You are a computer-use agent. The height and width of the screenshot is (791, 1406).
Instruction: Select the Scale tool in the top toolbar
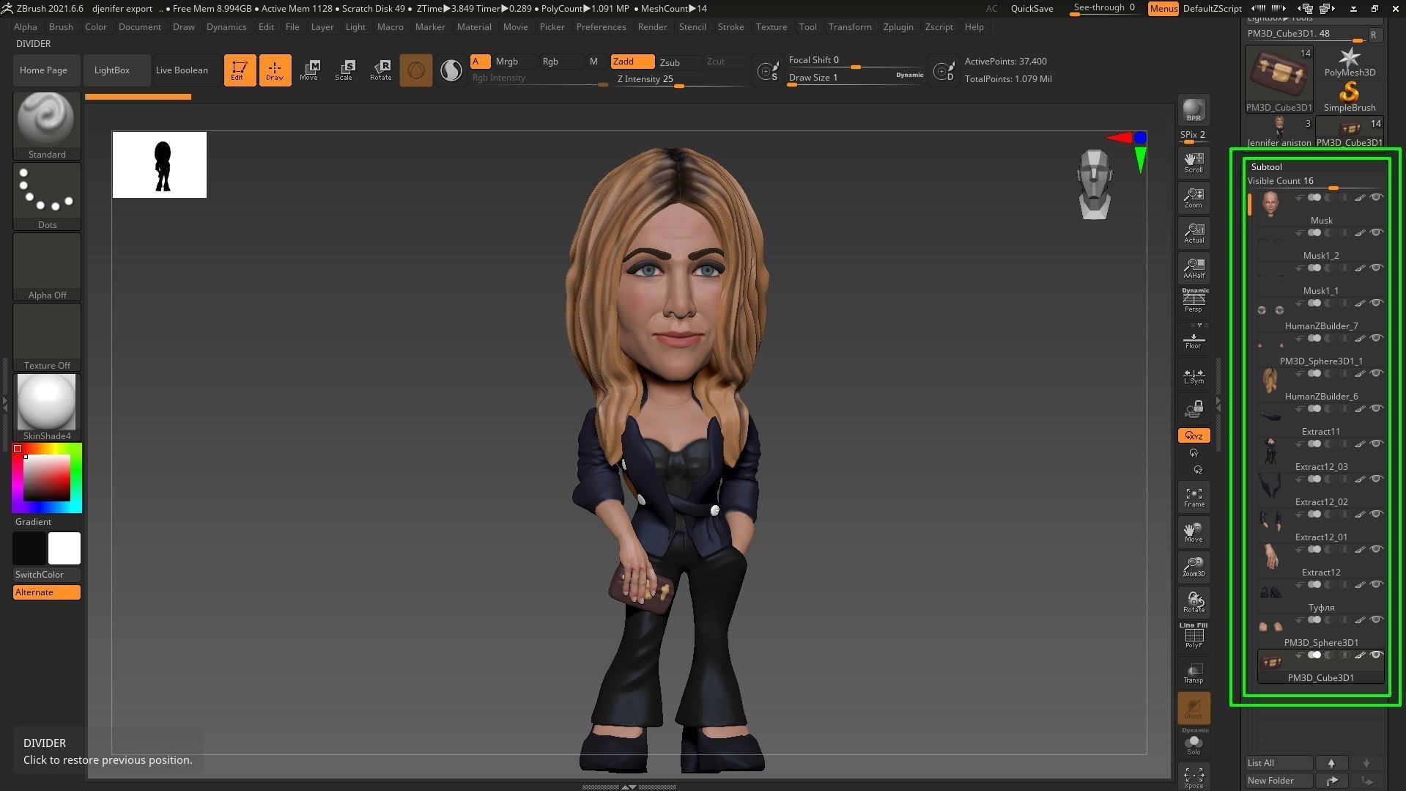pos(344,70)
